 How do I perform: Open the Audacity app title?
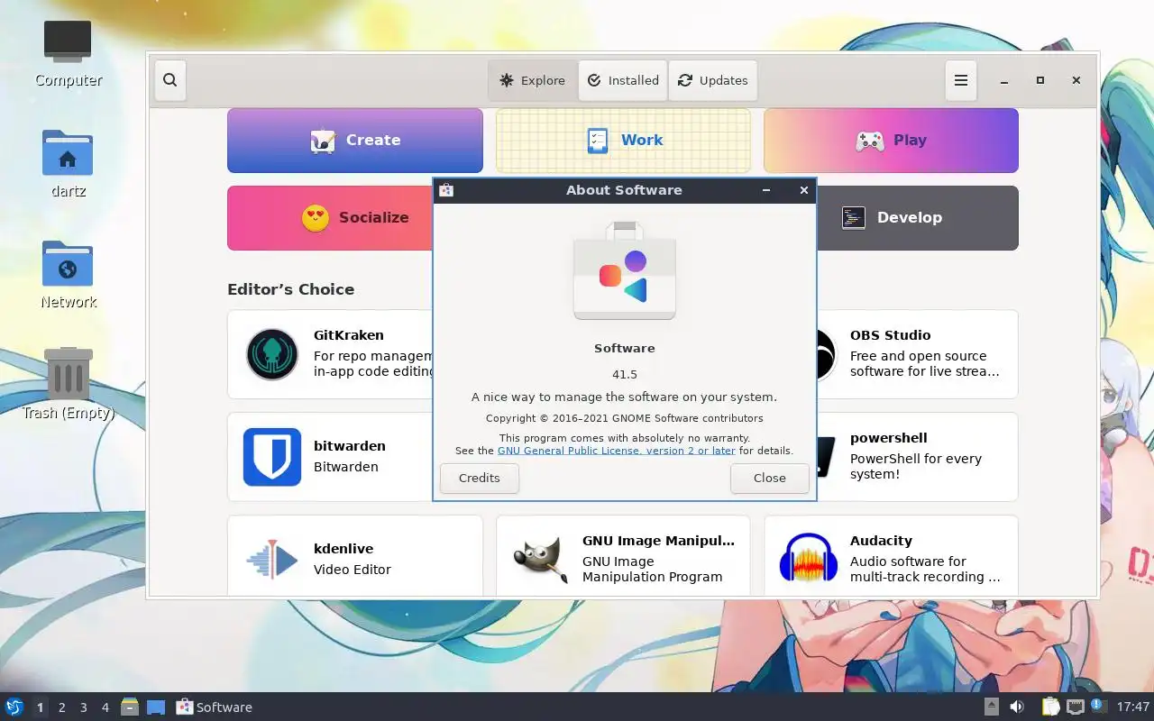881,541
